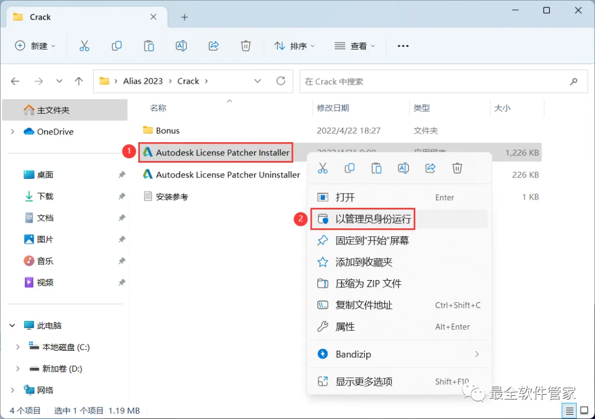
Task: Click Paste icon in context menu
Action: click(x=376, y=168)
